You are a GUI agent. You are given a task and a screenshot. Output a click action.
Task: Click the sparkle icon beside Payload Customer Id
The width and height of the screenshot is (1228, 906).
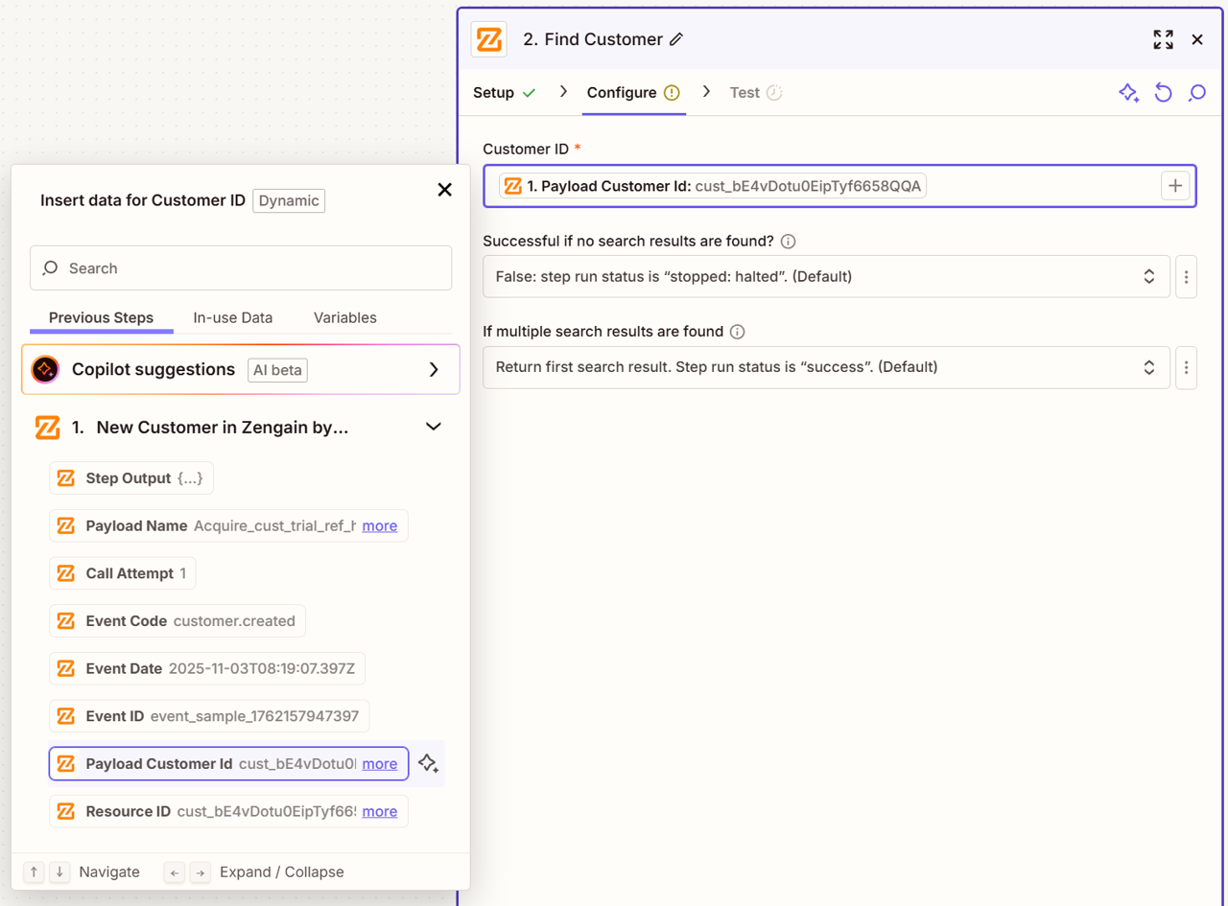(428, 764)
